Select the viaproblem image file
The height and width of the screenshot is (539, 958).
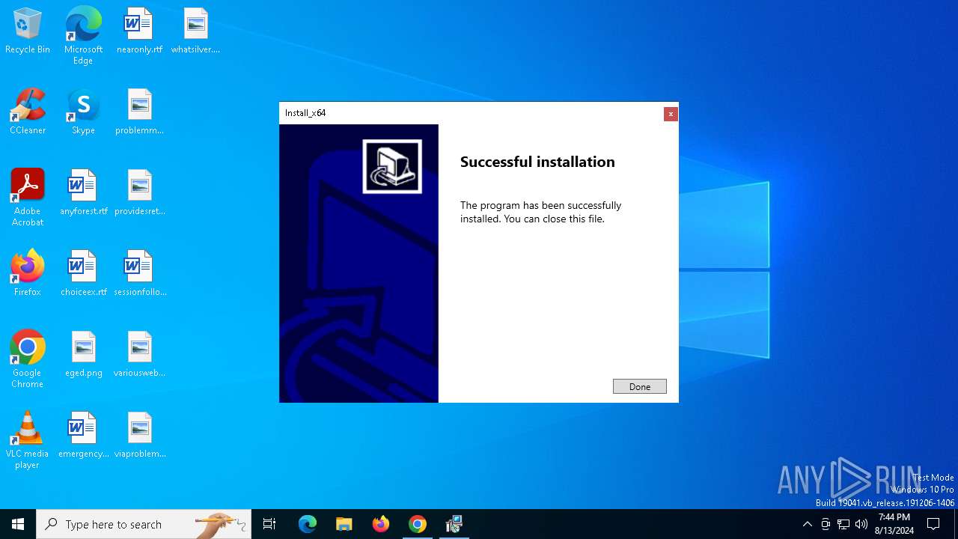click(x=139, y=436)
